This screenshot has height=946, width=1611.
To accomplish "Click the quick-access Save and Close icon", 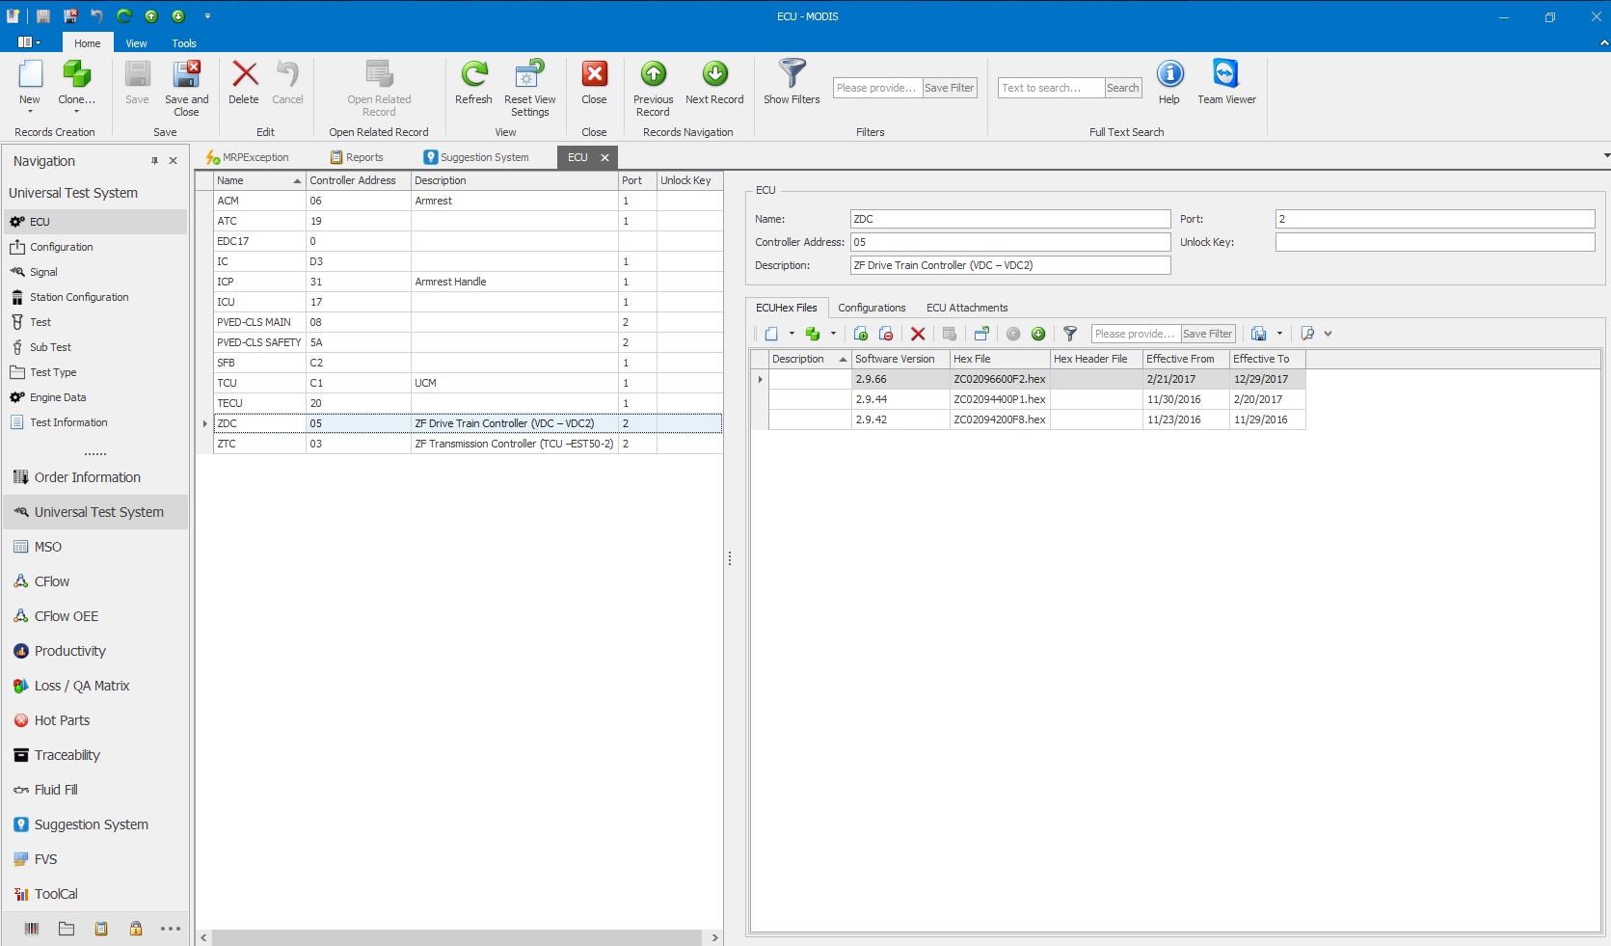I will (70, 15).
